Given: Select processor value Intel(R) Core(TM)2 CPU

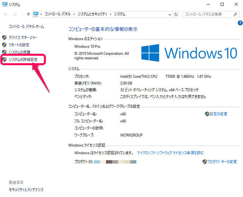Looking at the screenshot, I should pos(139,76).
